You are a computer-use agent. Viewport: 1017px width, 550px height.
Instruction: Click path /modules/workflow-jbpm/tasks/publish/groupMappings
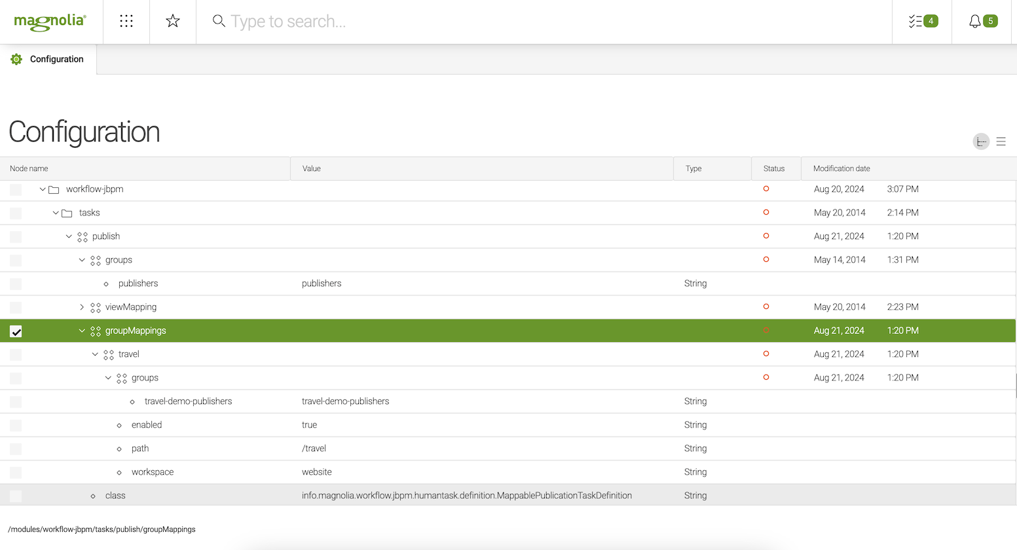click(x=102, y=529)
